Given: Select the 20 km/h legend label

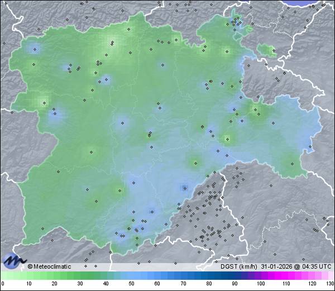Looking at the screenshot, I should 54,284.
